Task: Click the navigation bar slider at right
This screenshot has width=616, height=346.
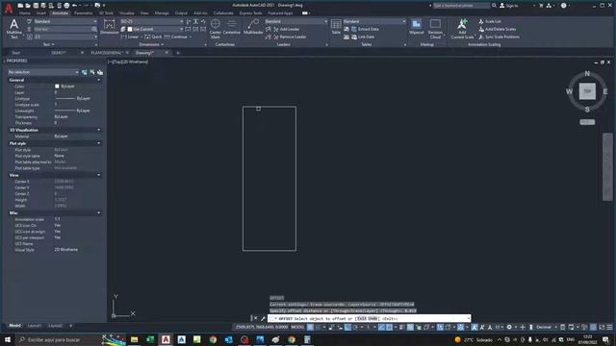Action: click(x=607, y=166)
